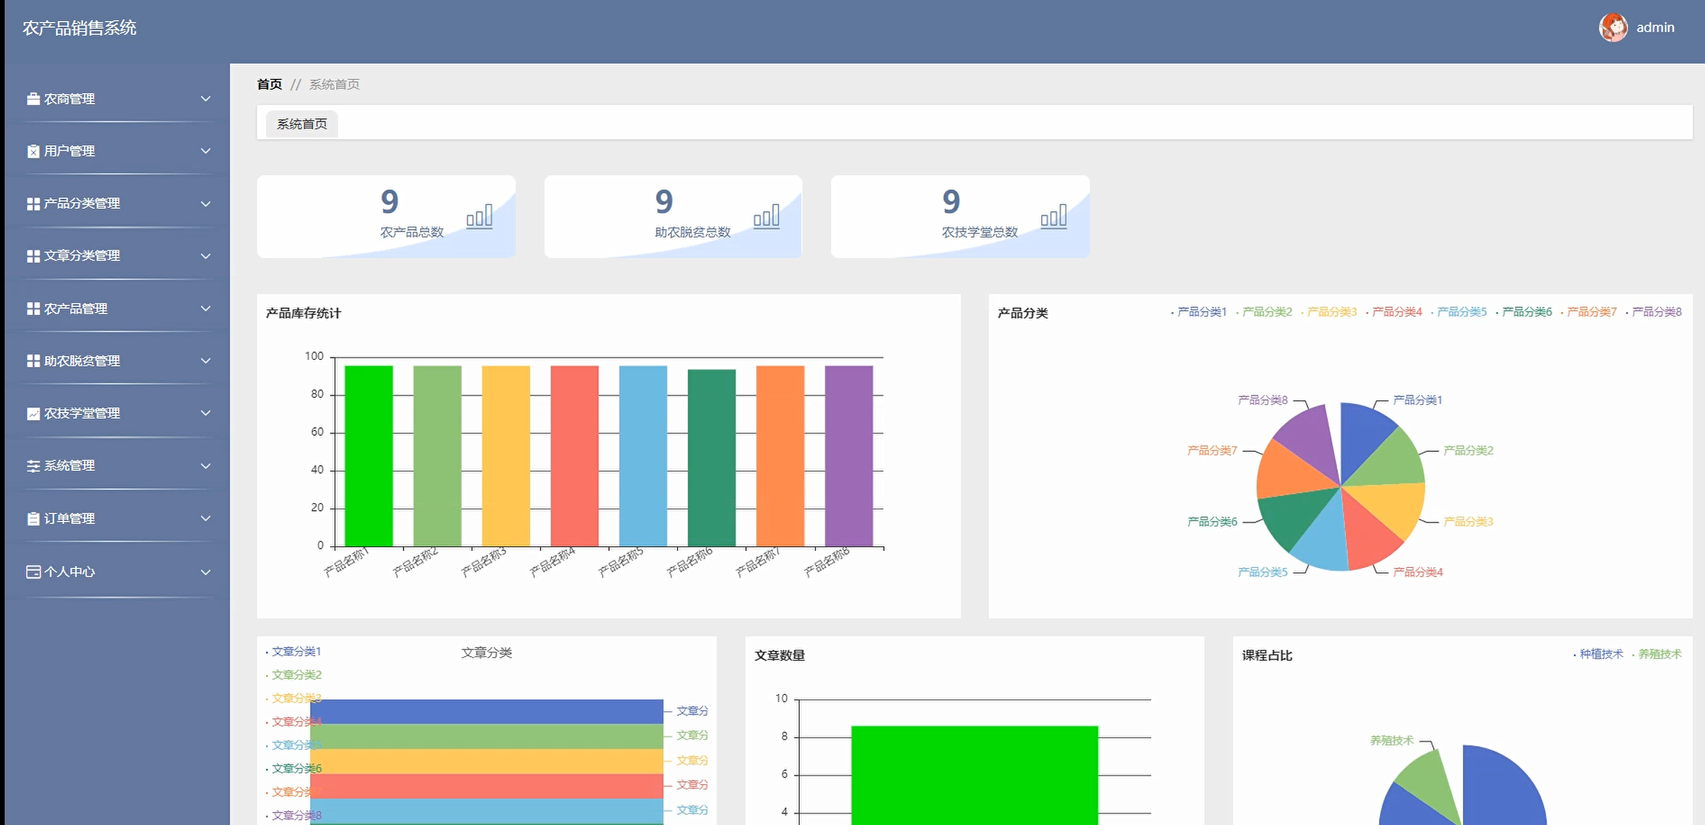The width and height of the screenshot is (1705, 825).
Task: Select the 系统首页 tab
Action: [302, 124]
